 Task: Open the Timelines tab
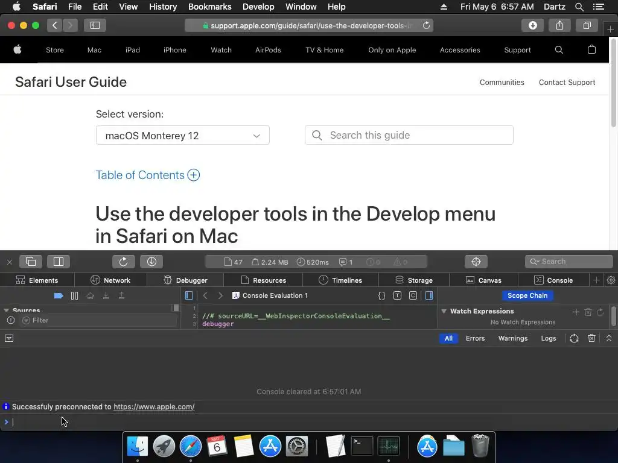340,280
